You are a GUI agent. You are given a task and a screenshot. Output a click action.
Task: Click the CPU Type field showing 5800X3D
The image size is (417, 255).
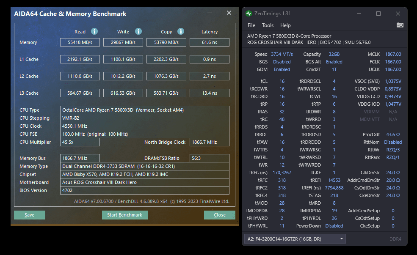coord(145,110)
